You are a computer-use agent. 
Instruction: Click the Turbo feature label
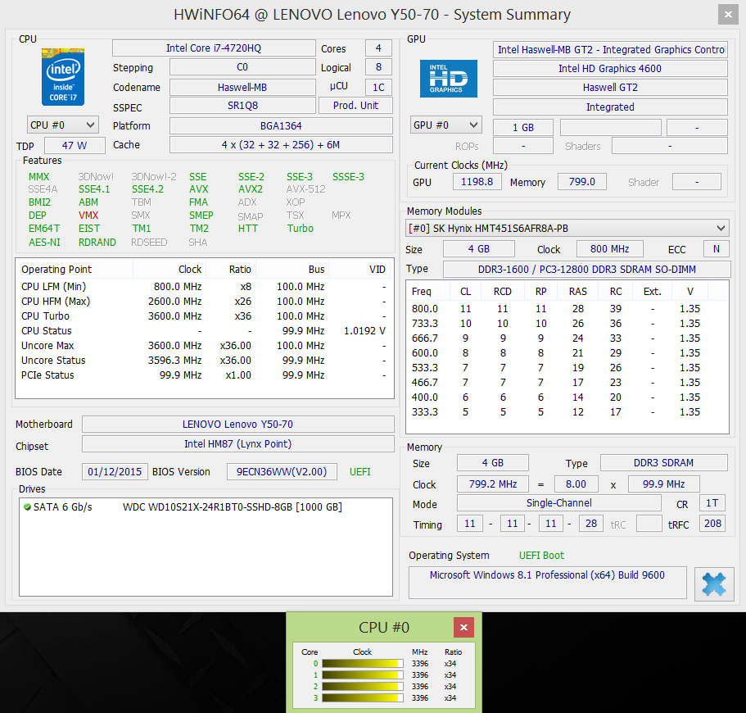301,228
